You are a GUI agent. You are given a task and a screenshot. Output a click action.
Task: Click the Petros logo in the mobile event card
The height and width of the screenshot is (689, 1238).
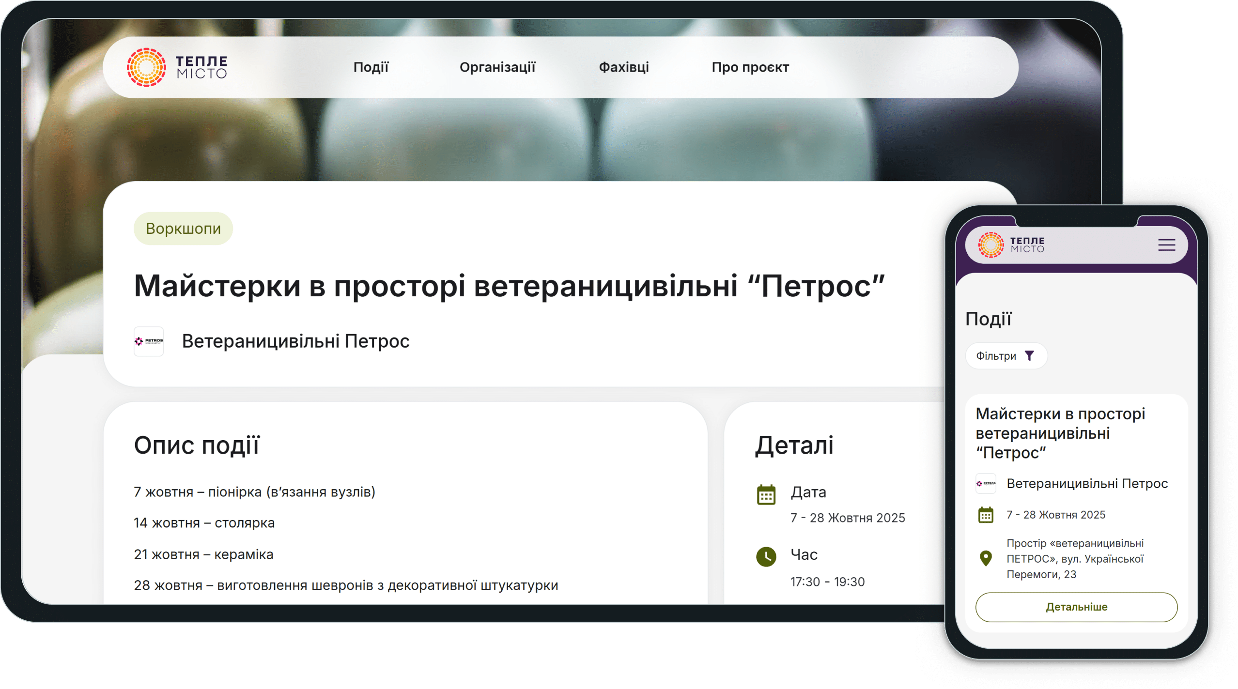tap(985, 483)
